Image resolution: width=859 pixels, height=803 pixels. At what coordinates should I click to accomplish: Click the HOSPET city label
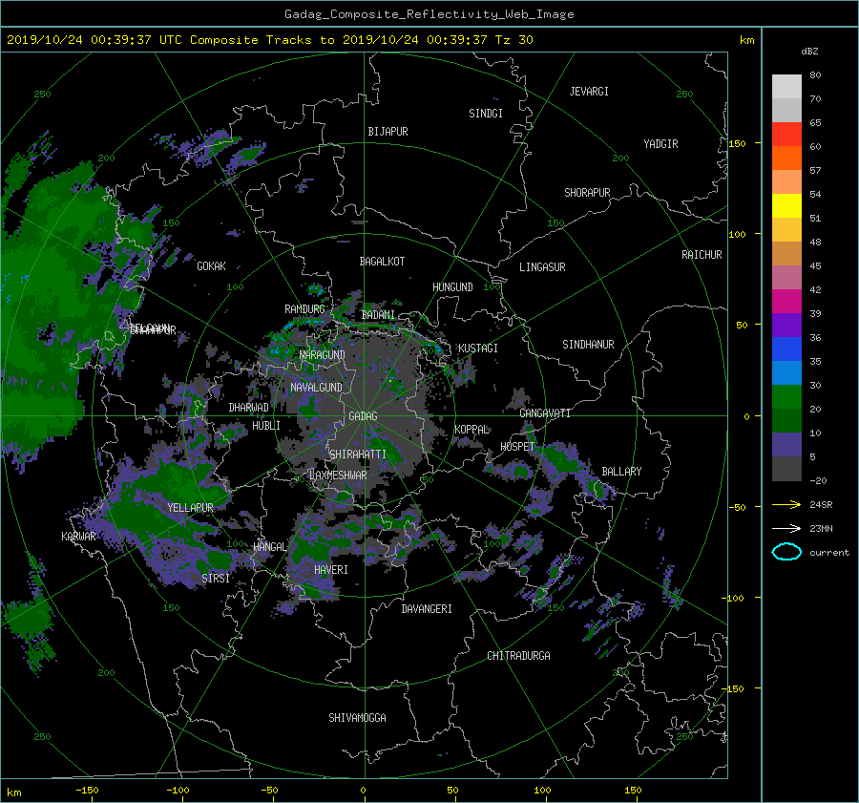pyautogui.click(x=517, y=447)
